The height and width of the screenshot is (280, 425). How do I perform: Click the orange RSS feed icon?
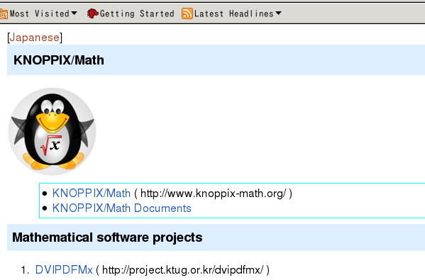(x=187, y=13)
